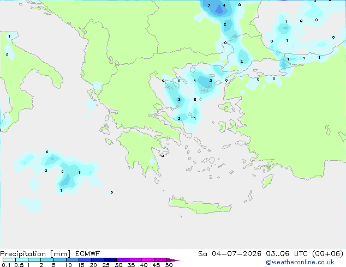Click the island of Rhodes on the map

click(x=267, y=181)
